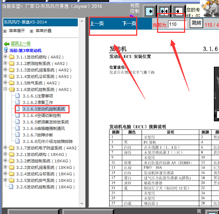
Task: Click 3.2.1发动机结构(18K4G) label
Action: click(x=42, y=154)
